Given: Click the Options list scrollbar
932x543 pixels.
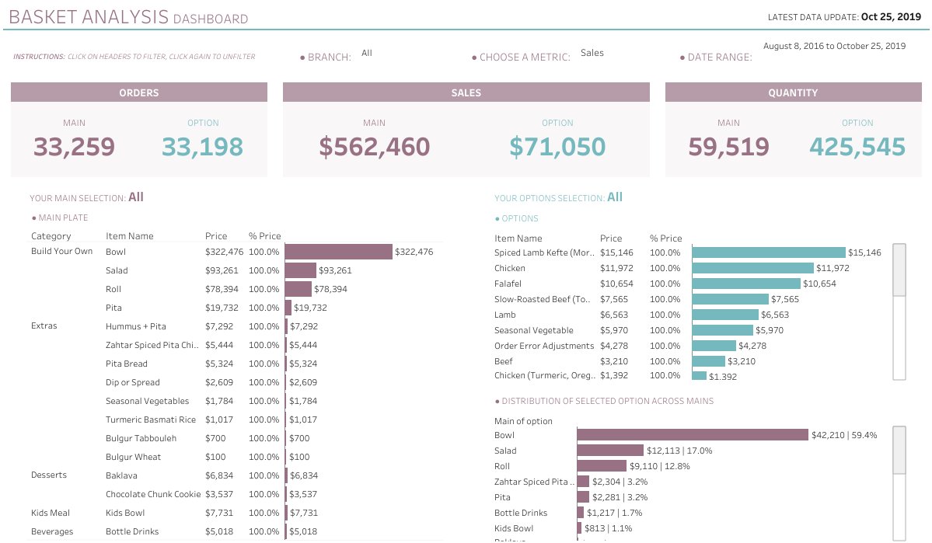Looking at the screenshot, I should (x=899, y=312).
